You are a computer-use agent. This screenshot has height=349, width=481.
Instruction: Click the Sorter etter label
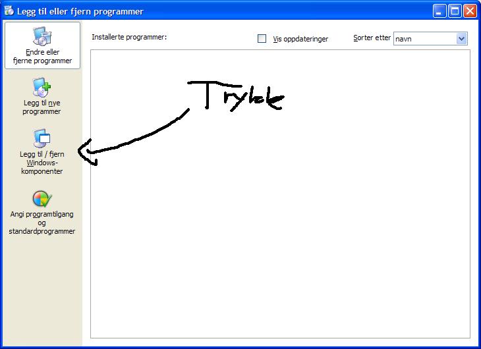tap(372, 38)
